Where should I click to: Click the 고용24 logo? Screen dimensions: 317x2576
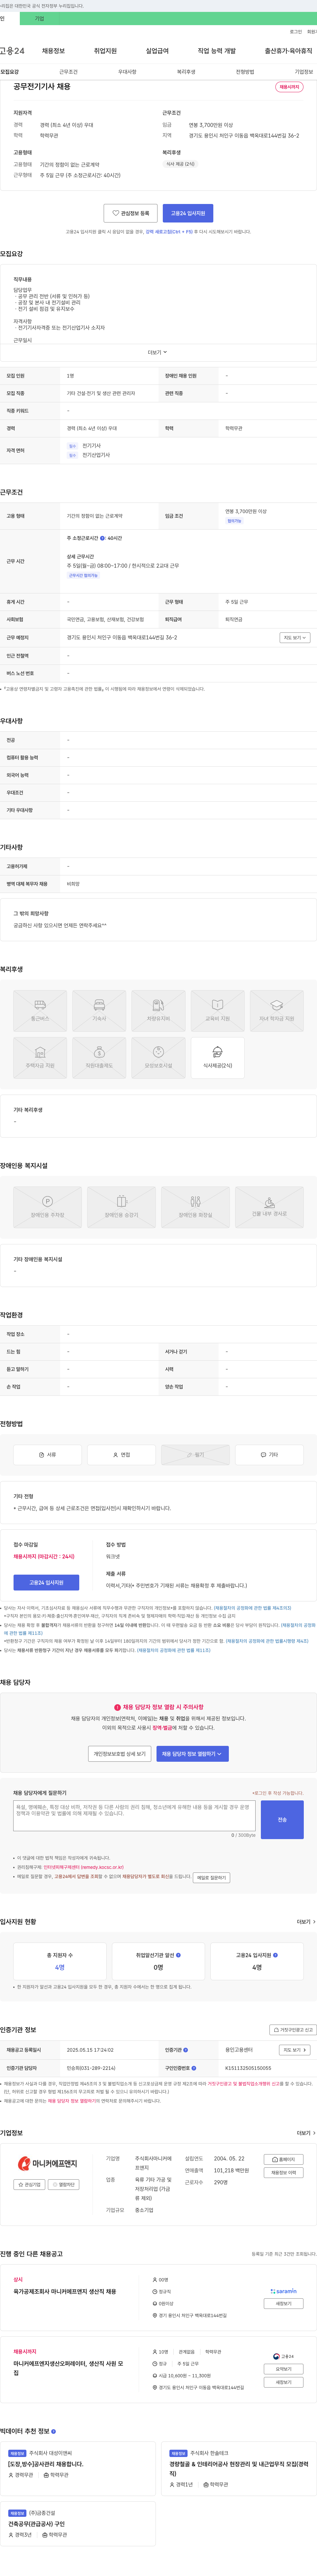pyautogui.click(x=12, y=51)
